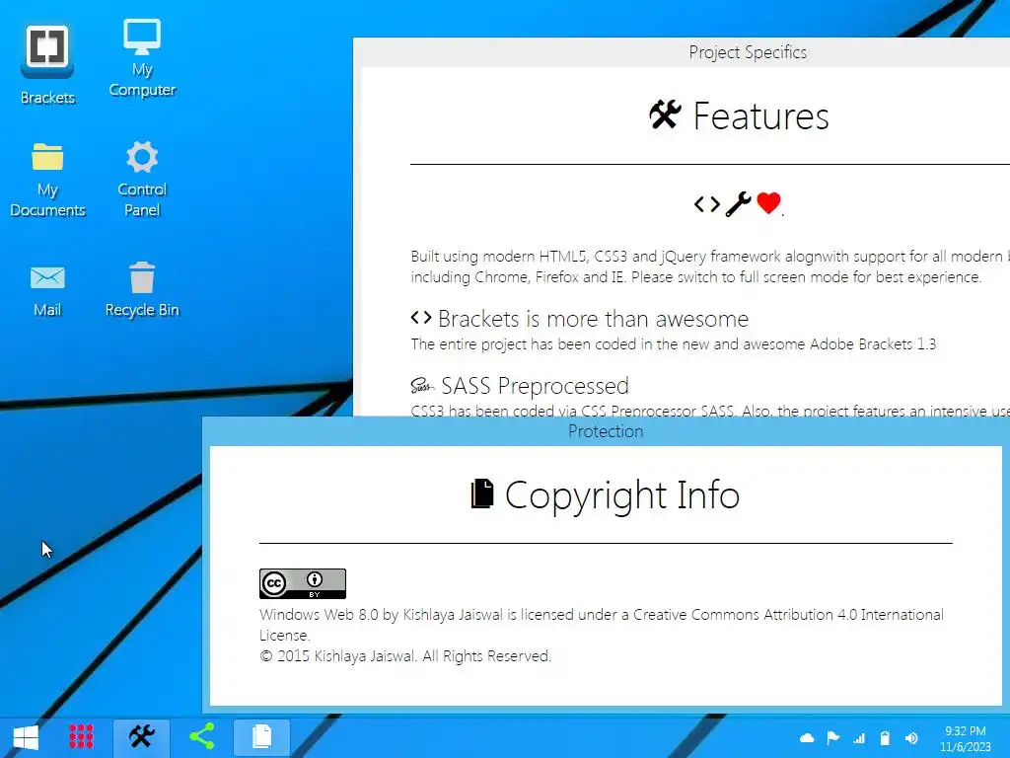Open the Brackets desktop icon

click(47, 64)
